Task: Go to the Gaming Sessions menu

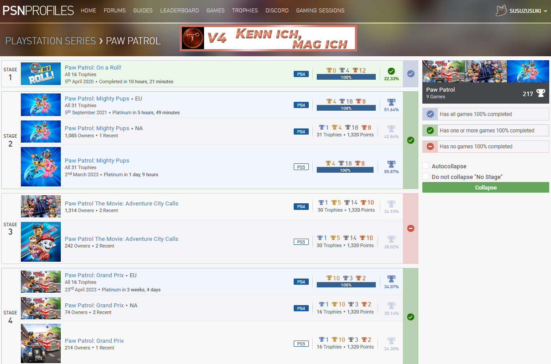Action: 320,11
